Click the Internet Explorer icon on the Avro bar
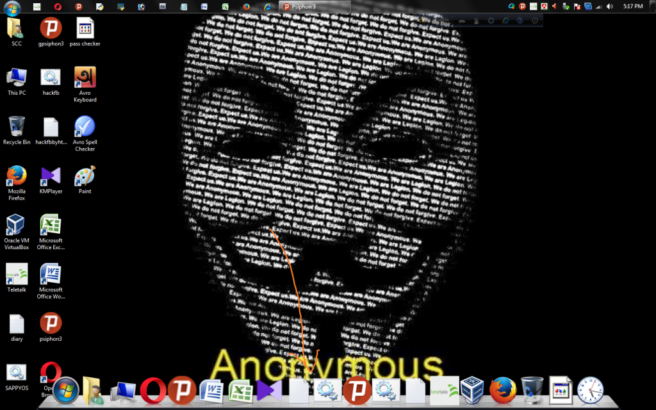 point(506,20)
